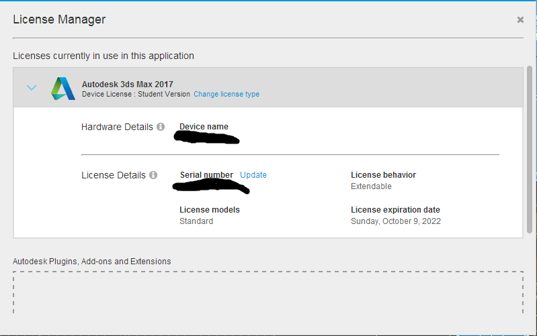Click the License Details heading
537x336 pixels.
coord(114,175)
